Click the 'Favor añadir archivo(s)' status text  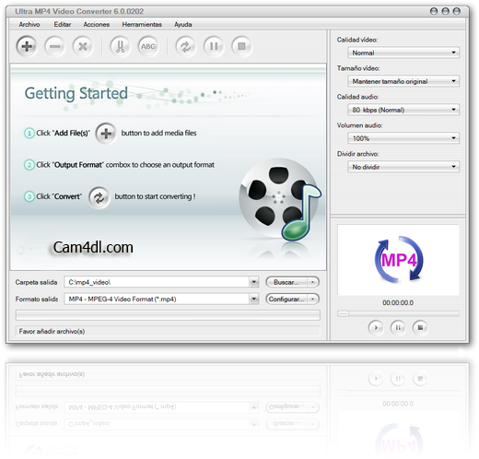tap(52, 331)
